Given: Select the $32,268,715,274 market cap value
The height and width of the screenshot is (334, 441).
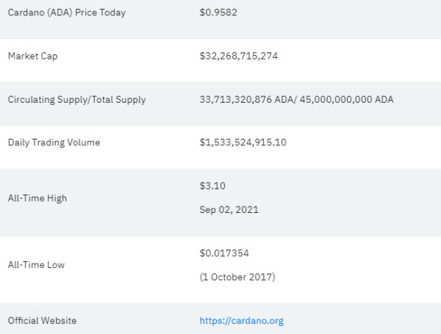Looking at the screenshot, I should coord(238,56).
